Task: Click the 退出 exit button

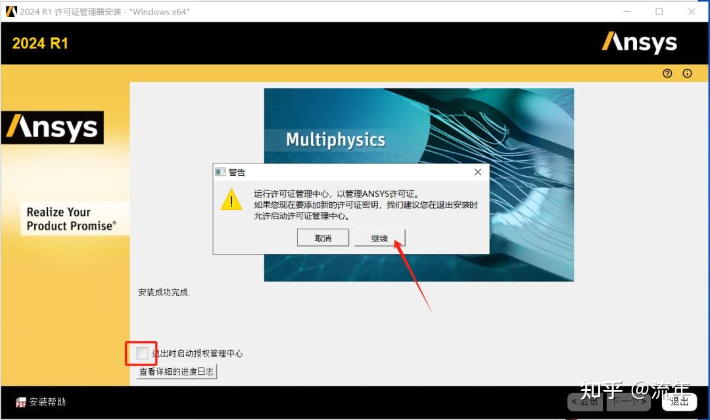Action: pos(679,402)
